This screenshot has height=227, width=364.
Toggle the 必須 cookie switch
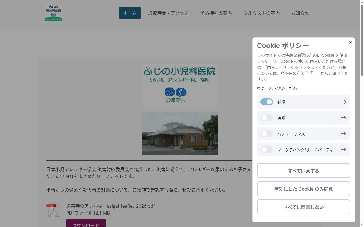point(267,102)
